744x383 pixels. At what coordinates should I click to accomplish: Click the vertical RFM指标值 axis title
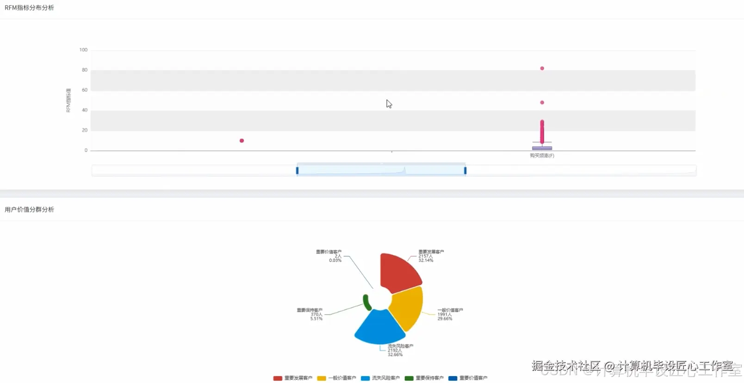(x=68, y=100)
